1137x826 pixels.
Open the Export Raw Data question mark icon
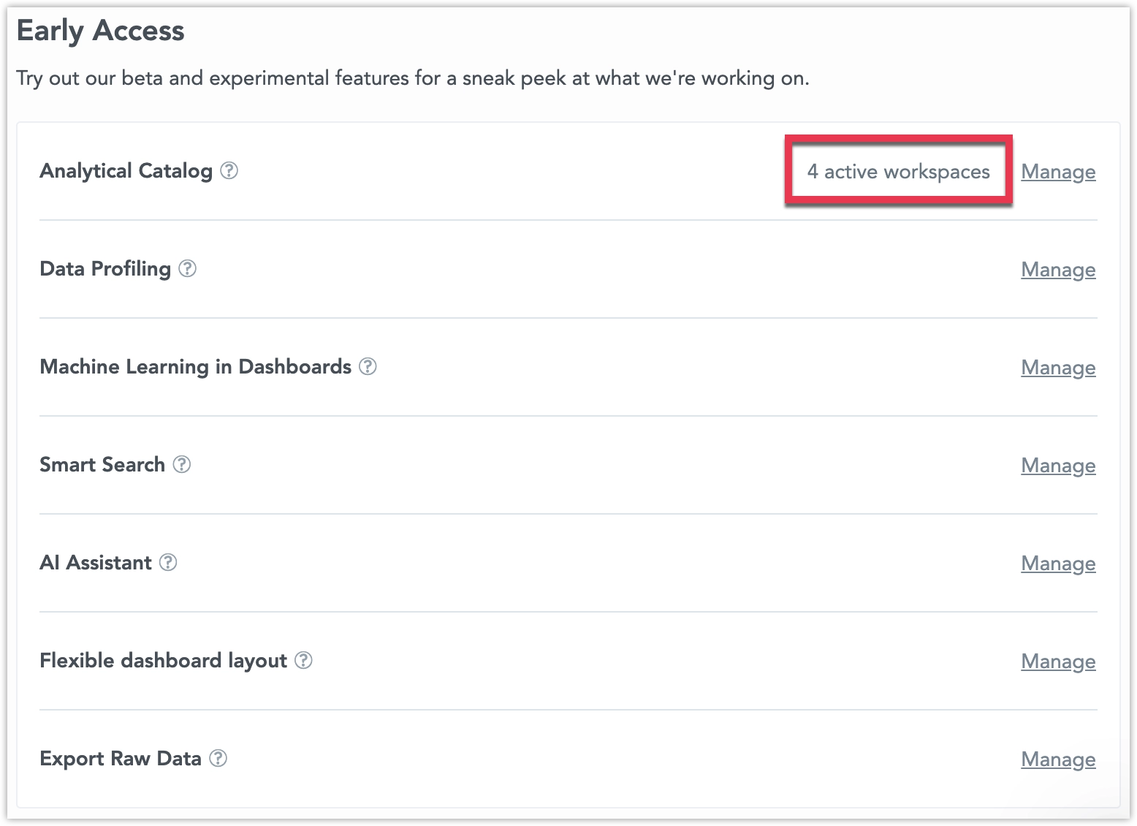[x=218, y=759]
